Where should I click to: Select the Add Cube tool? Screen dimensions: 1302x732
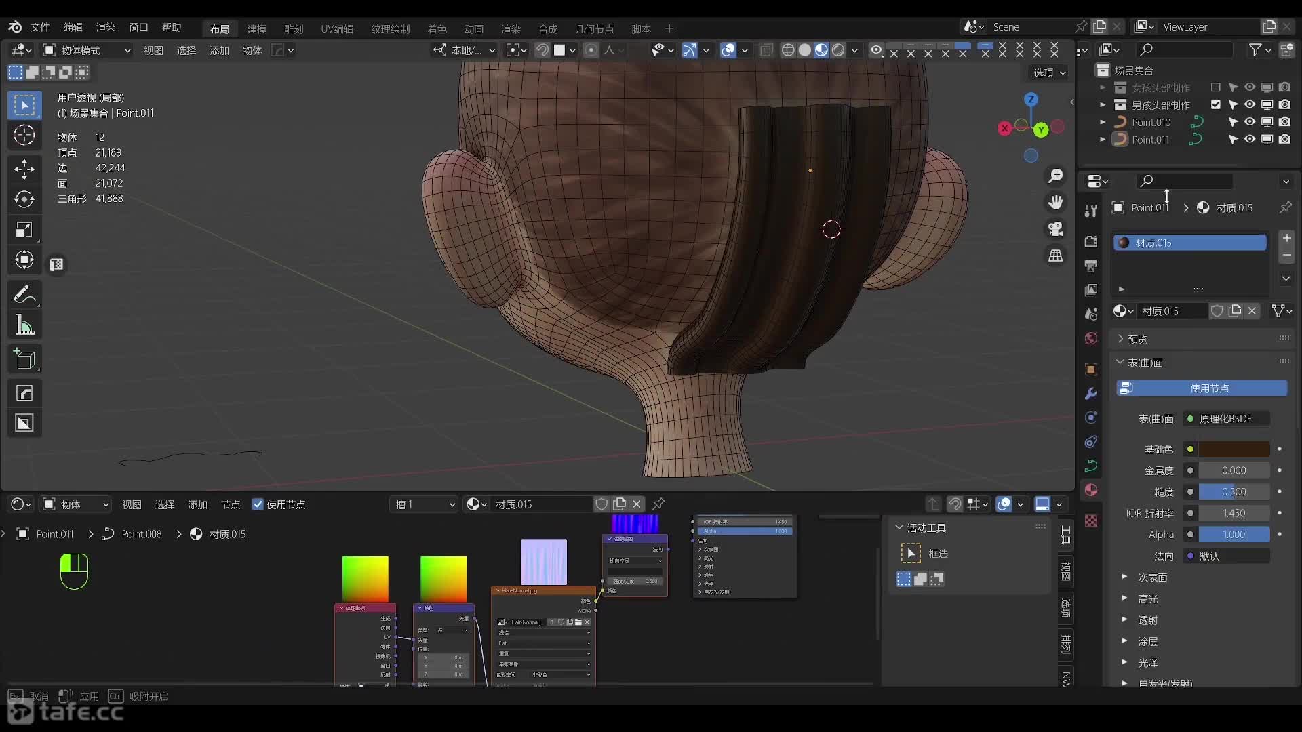click(24, 359)
